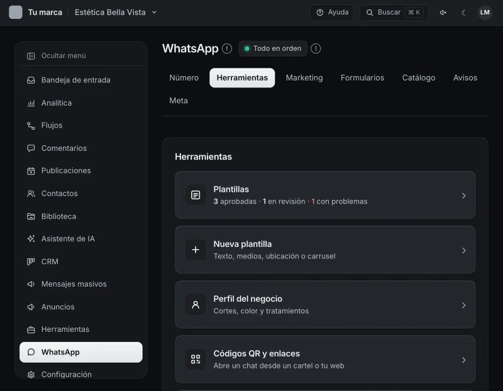
Task: Switch to the Marketing tab
Action: pos(304,77)
